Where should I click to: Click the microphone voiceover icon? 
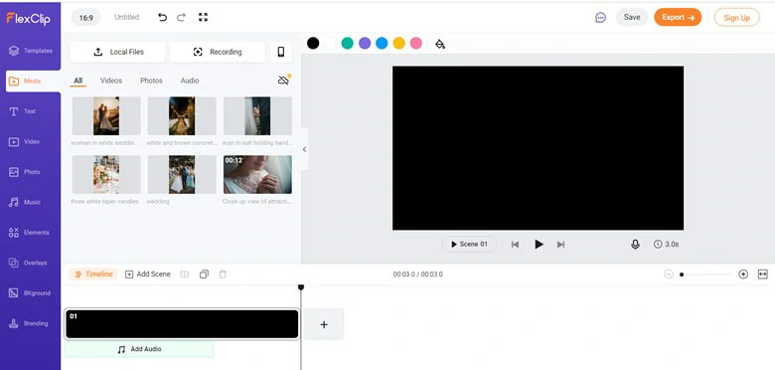[635, 245]
